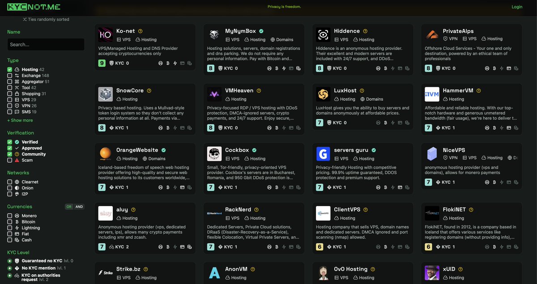537x284 pixels.
Task: Open the LuxHost service title
Action: [x=345, y=91]
